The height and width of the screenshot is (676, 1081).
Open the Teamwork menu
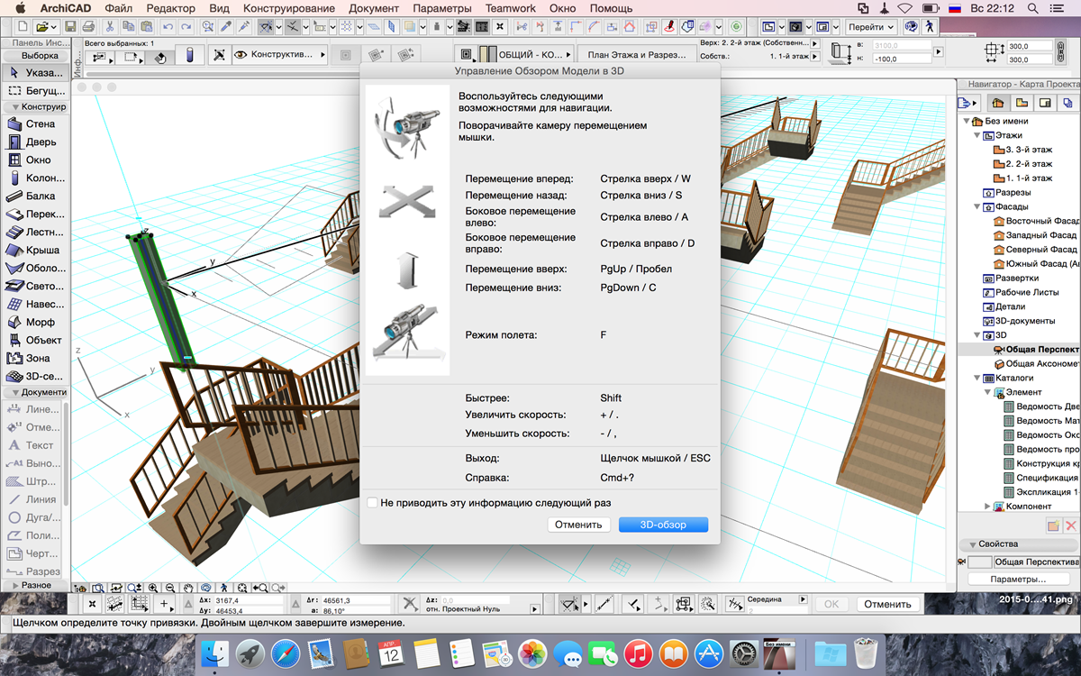click(x=510, y=8)
